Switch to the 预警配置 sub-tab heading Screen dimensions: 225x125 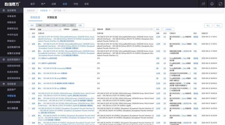[52, 17]
